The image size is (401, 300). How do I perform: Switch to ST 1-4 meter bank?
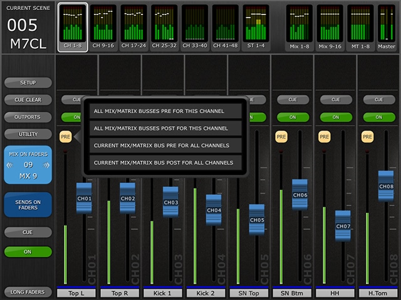[256, 27]
